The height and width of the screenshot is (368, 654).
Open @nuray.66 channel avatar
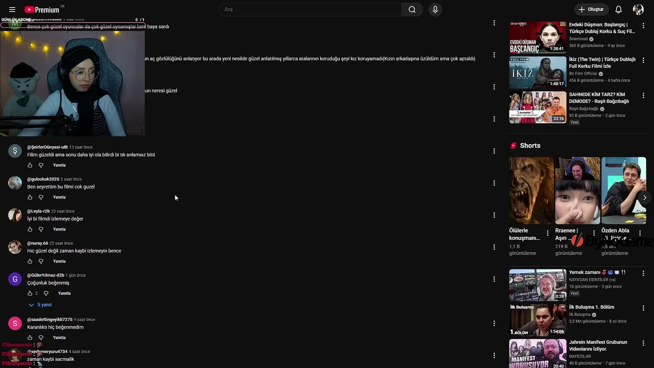coord(15,247)
